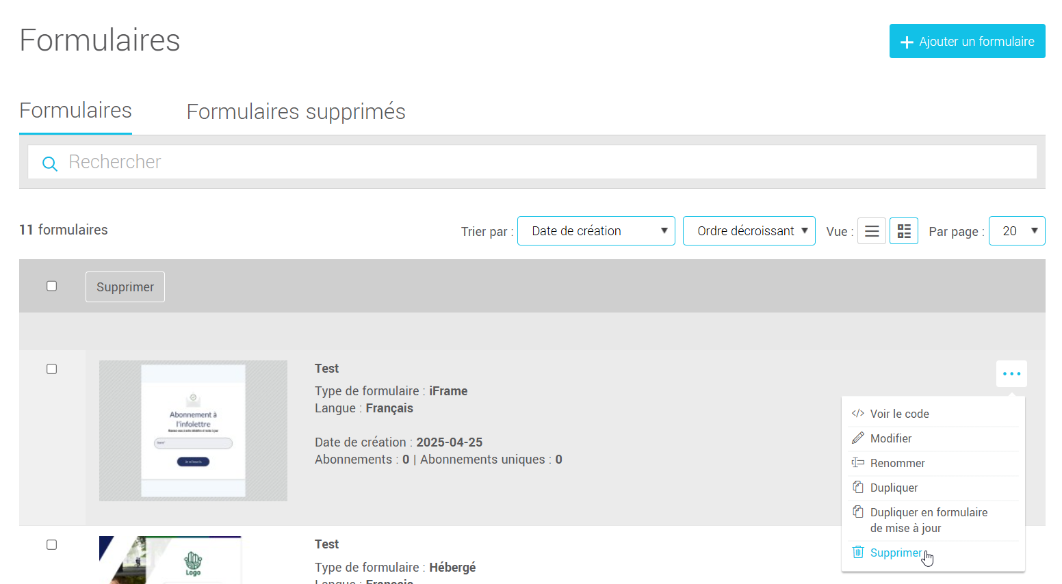The height and width of the screenshot is (584, 1062).
Task: Switch to list view layout
Action: (871, 230)
